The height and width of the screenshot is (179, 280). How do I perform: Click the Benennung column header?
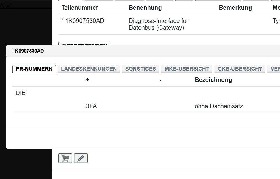pos(145,8)
